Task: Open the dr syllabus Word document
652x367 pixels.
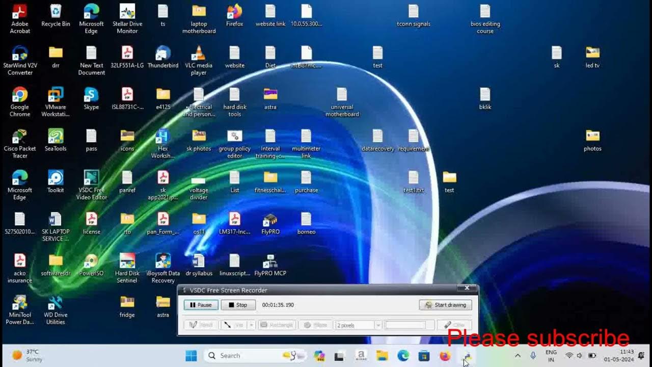Action: pos(199,264)
